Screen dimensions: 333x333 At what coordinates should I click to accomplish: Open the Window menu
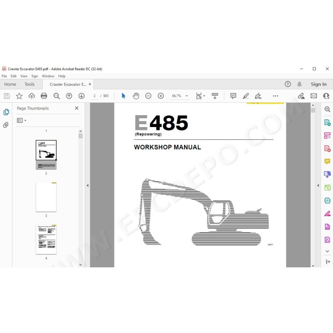point(48,76)
